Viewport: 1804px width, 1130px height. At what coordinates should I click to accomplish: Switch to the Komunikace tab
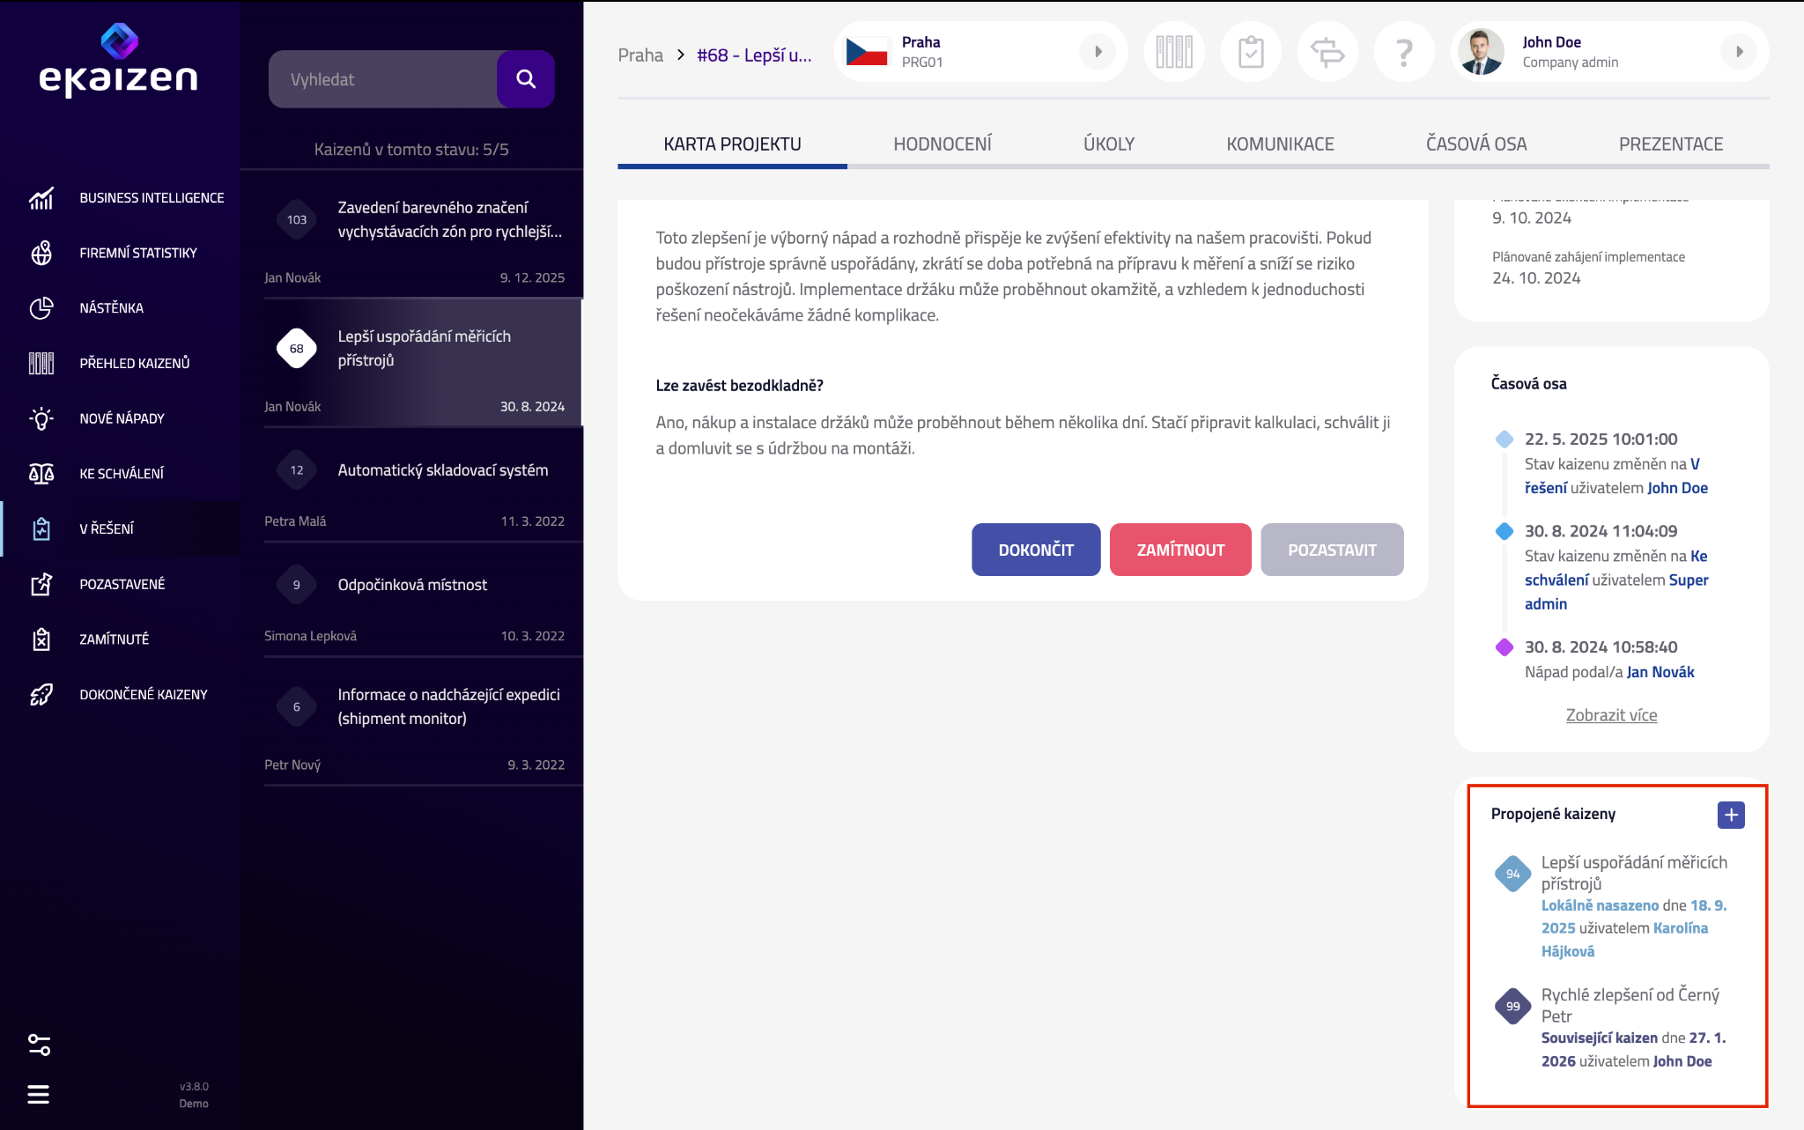pyautogui.click(x=1280, y=144)
